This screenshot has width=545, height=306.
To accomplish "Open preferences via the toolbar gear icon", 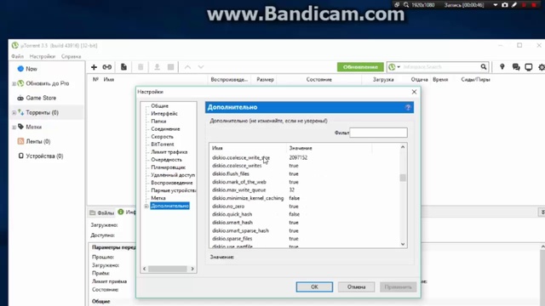I will click(542, 67).
